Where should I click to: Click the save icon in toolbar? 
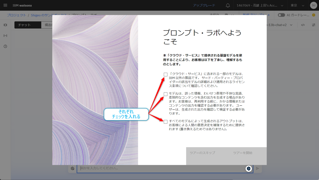click(x=226, y=15)
